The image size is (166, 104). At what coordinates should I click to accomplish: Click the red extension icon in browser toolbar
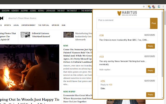click(x=154, y=7)
